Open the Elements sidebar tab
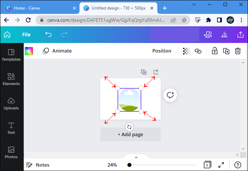This screenshot has width=248, height=171. click(11, 79)
